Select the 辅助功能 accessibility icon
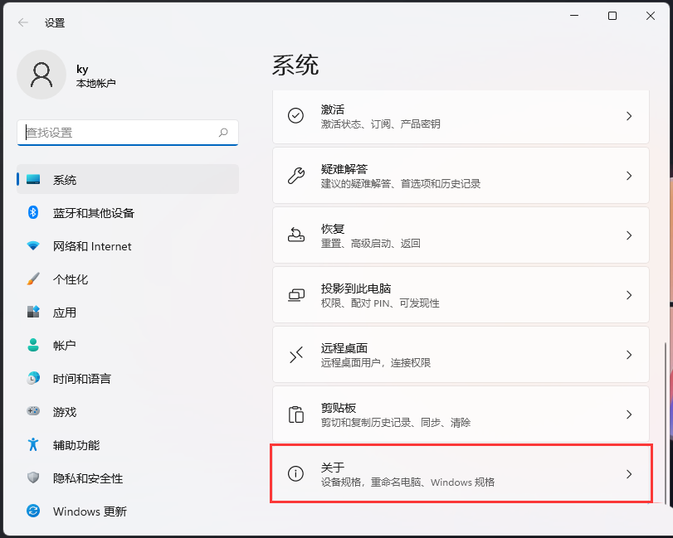Screen dimensions: 673x538 click(32, 445)
